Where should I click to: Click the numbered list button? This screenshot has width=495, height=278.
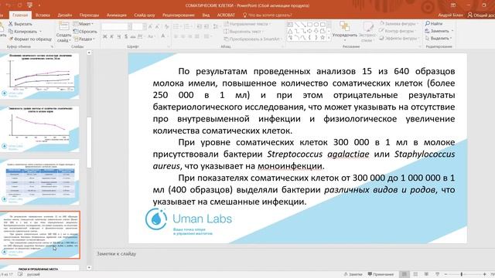click(187, 26)
